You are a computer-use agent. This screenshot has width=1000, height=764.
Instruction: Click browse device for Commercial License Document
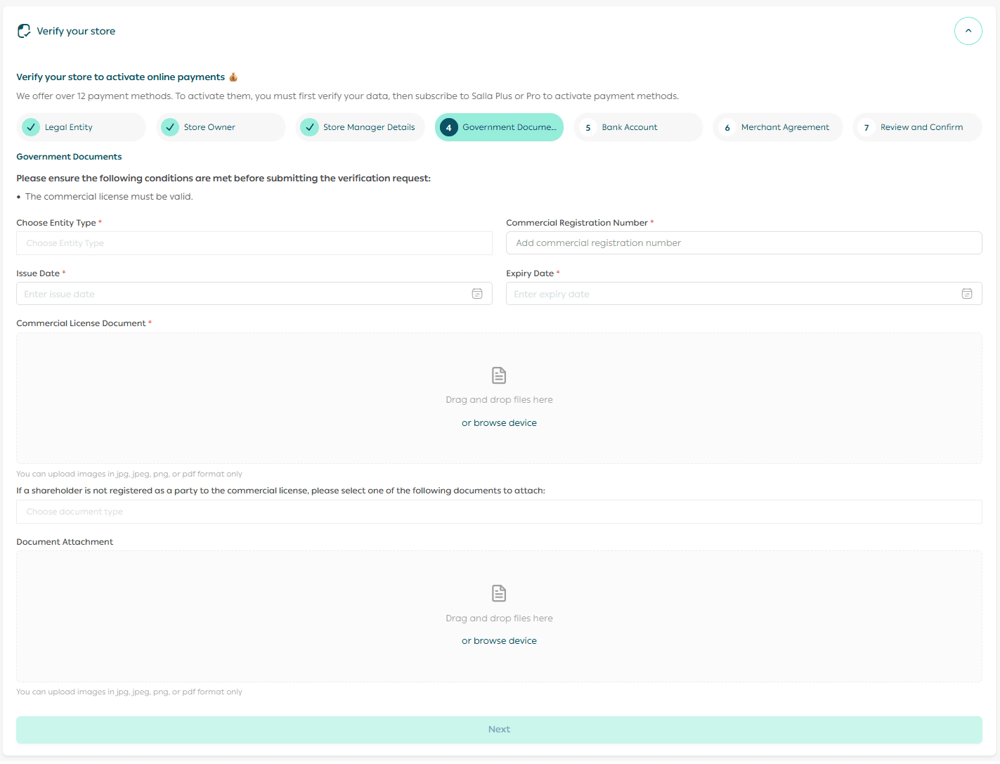click(x=499, y=423)
